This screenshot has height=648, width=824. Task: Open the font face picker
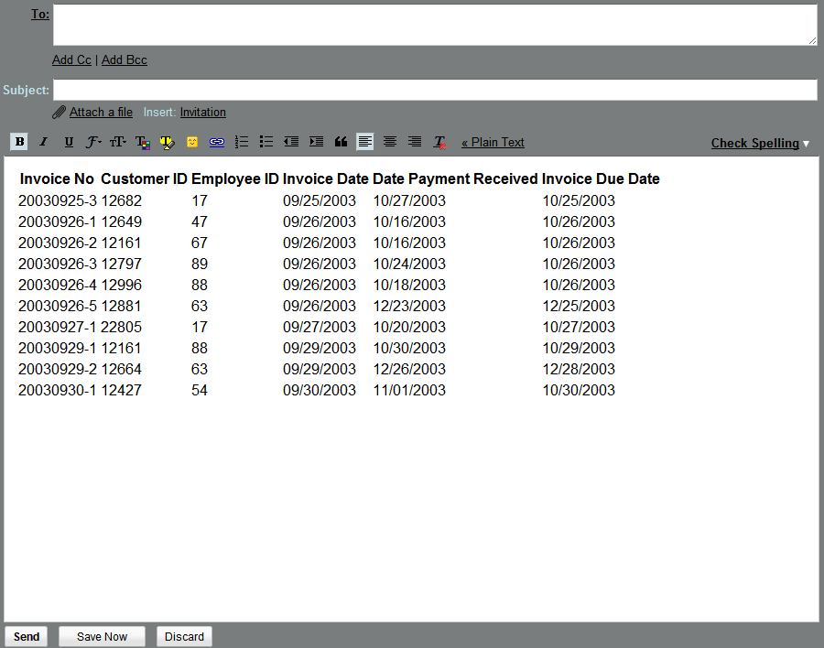(93, 142)
